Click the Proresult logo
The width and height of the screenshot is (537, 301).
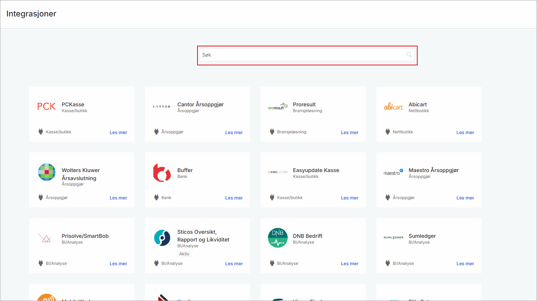tap(278, 107)
